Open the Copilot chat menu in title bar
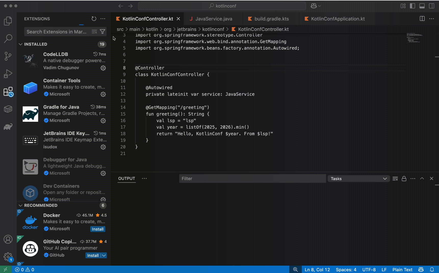 316,6
